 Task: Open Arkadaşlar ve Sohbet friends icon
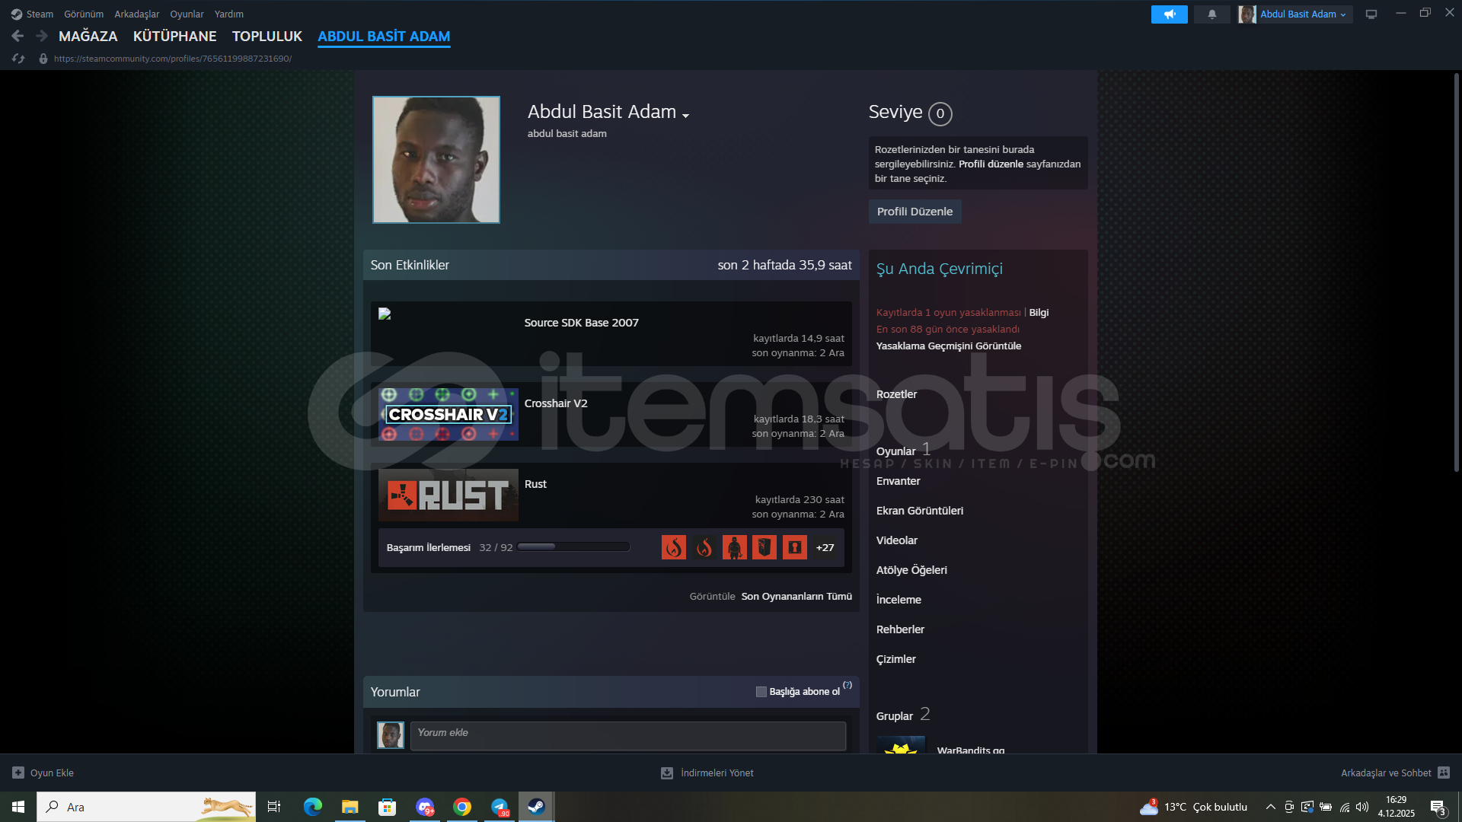pos(1444,773)
